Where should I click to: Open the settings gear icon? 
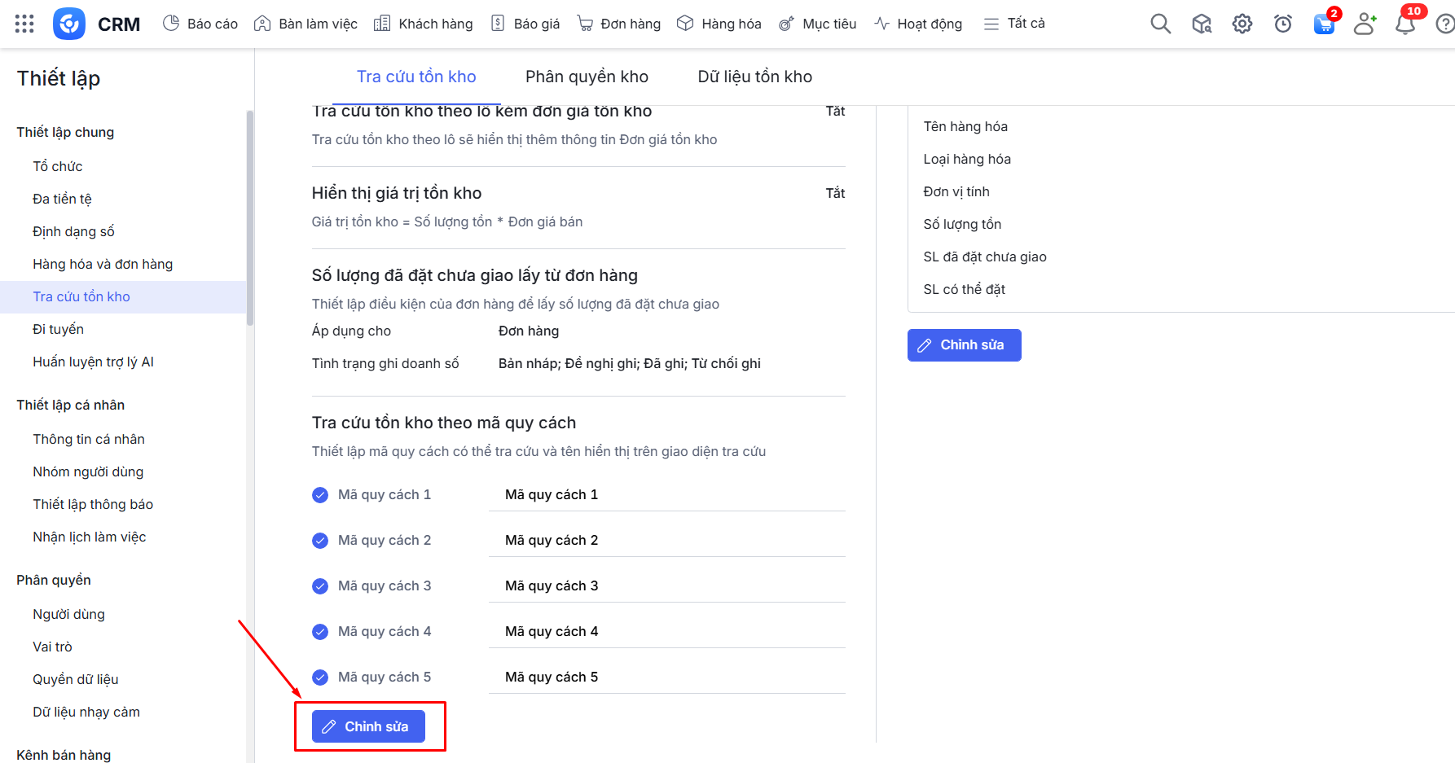(1242, 24)
